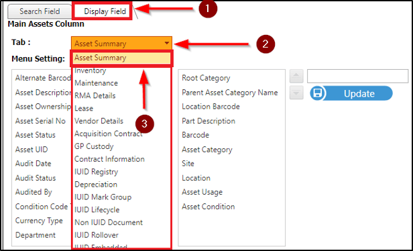
Task: Click the Update button
Action: 351,93
